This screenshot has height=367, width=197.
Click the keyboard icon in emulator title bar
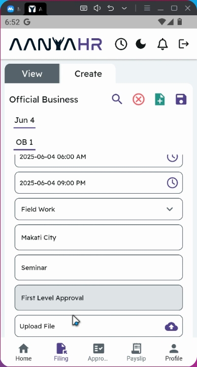pyautogui.click(x=84, y=9)
